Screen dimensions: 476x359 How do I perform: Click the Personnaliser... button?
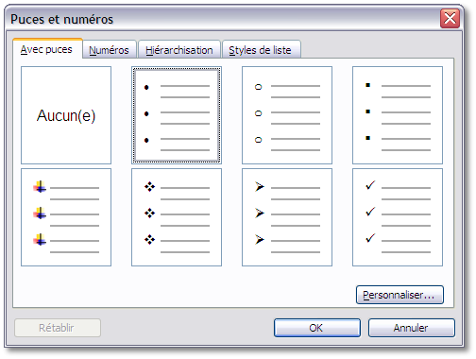click(x=399, y=295)
